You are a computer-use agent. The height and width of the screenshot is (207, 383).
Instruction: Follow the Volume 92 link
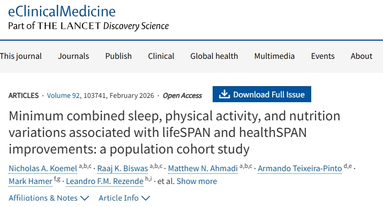click(x=63, y=95)
